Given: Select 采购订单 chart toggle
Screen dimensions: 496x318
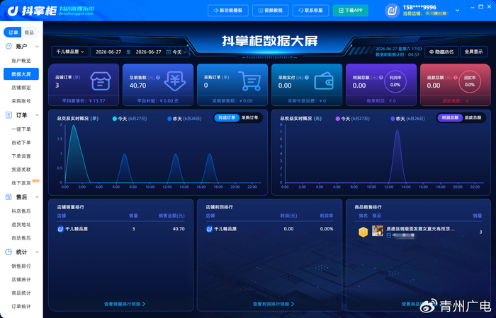Looking at the screenshot, I should point(250,118).
